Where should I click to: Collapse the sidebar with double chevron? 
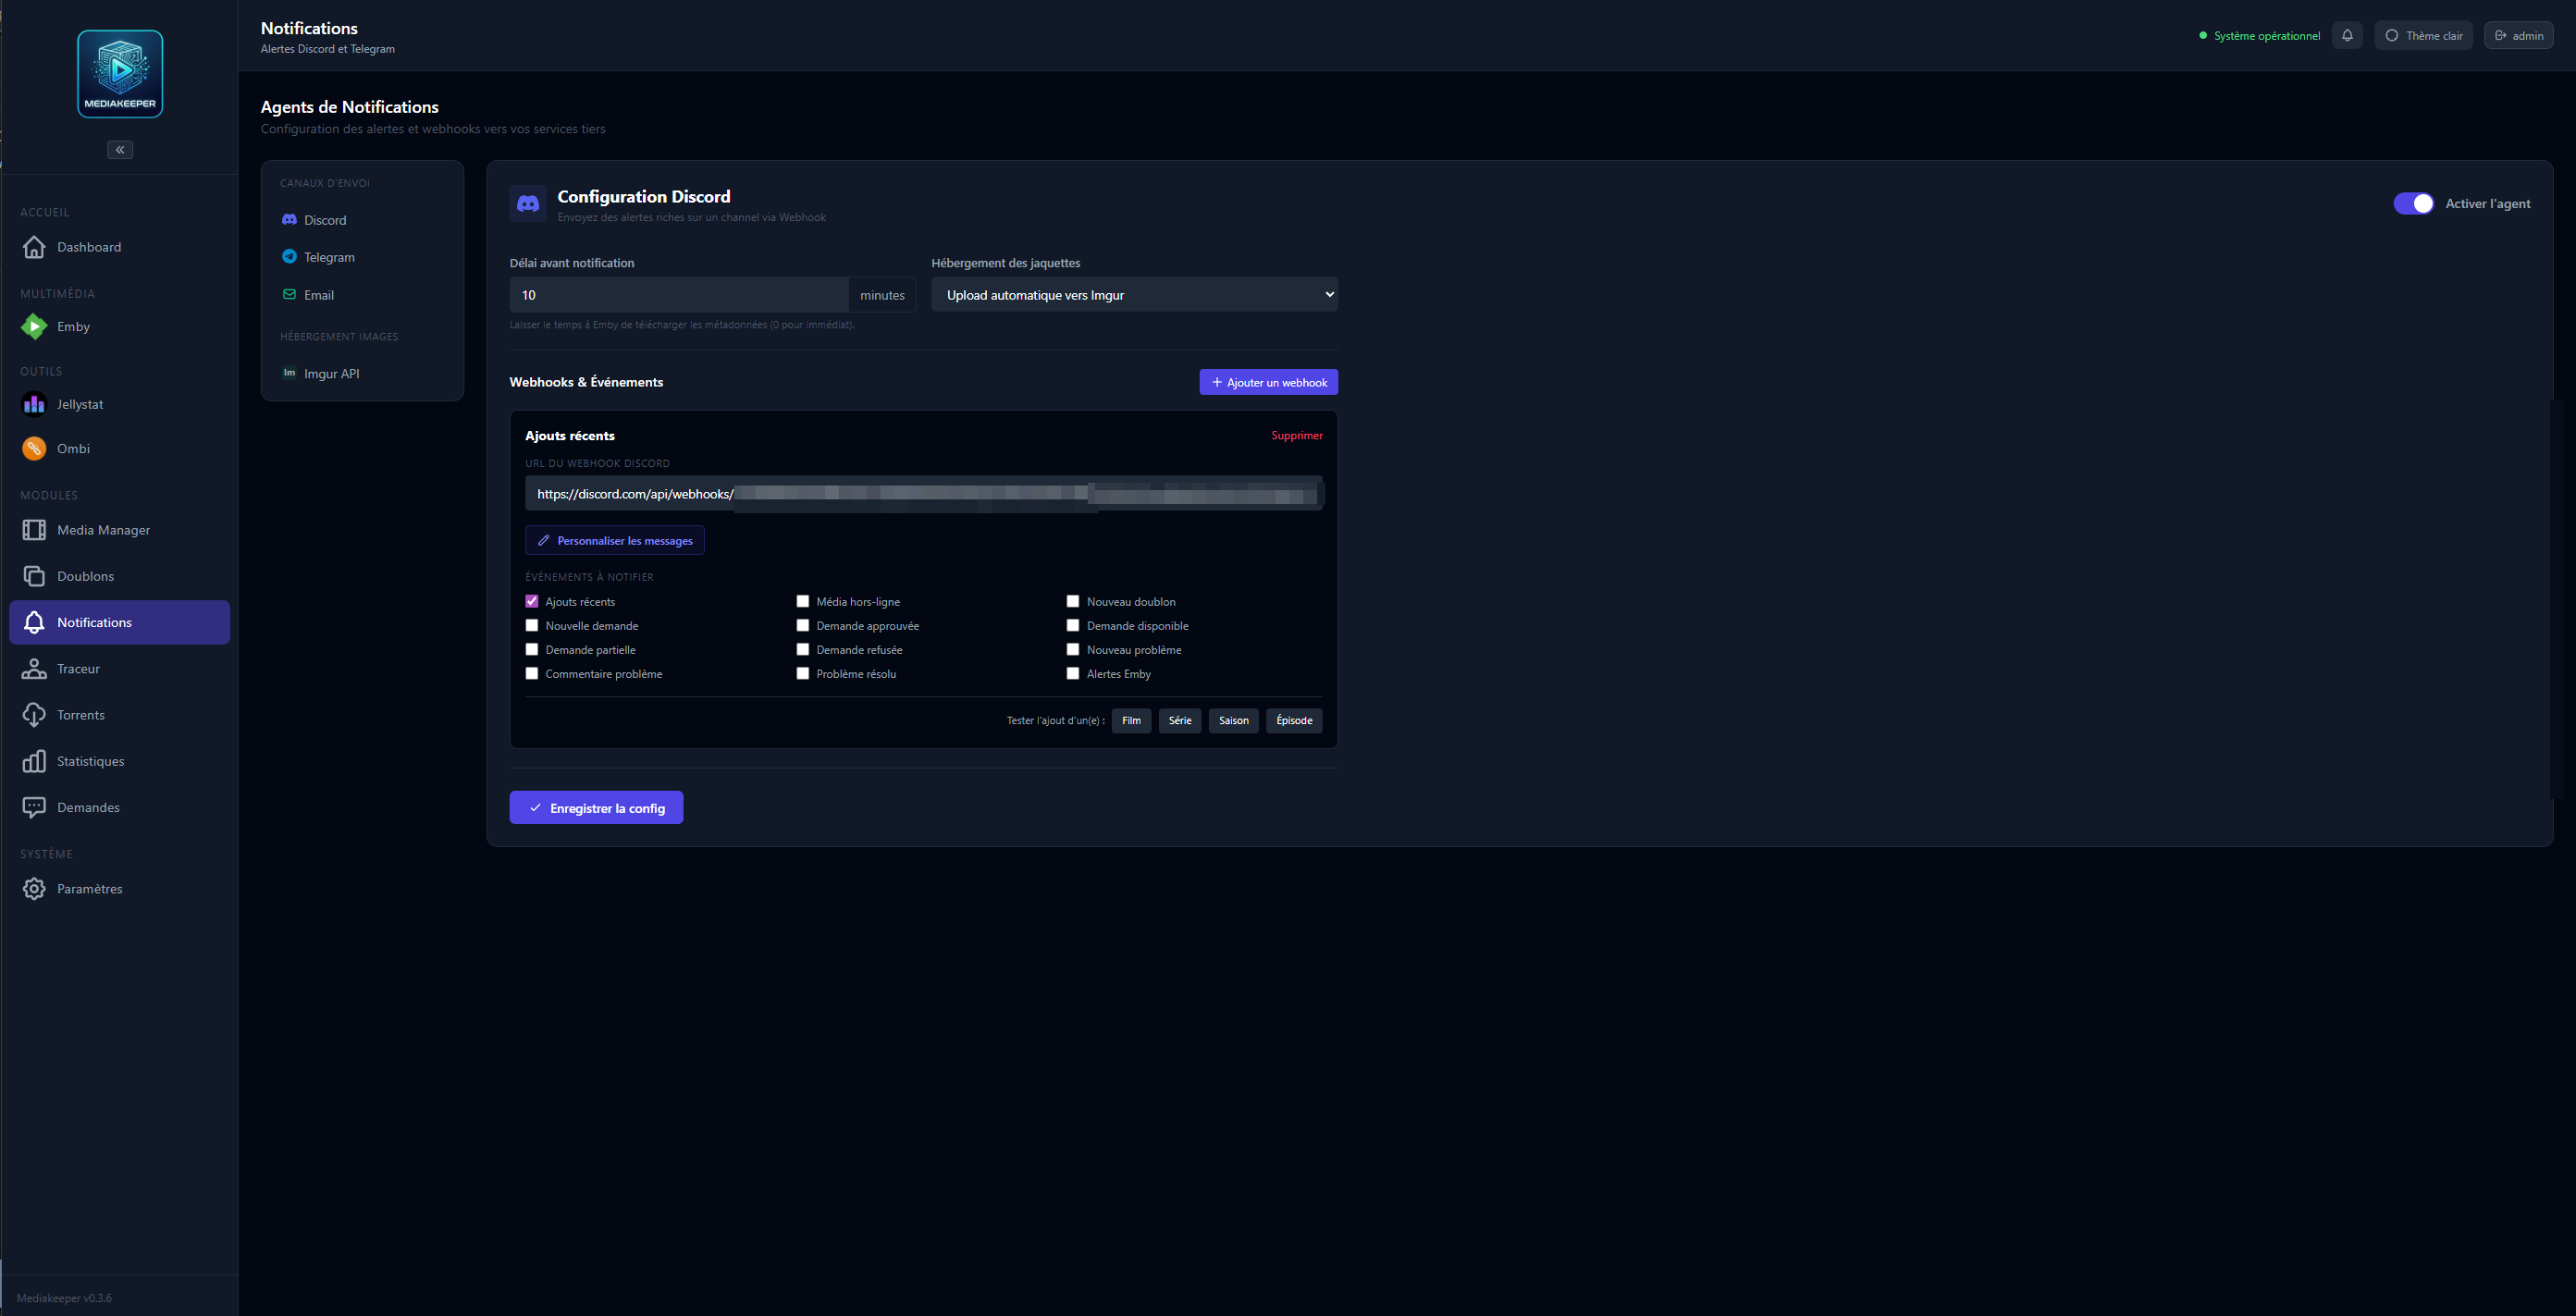click(120, 149)
